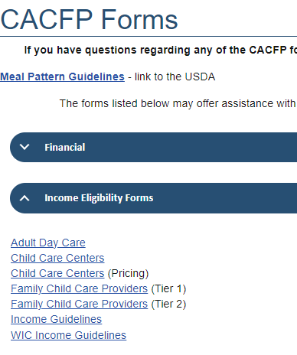Click the (Tier 1) label text
Screen dimensions: 297x355
tap(168, 288)
